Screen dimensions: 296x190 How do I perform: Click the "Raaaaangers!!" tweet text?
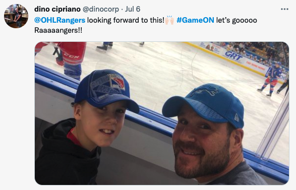(58, 30)
